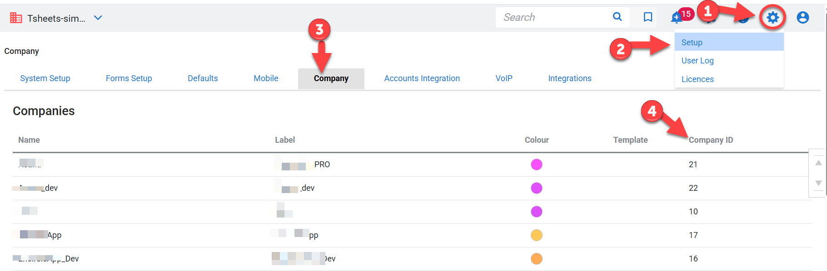Click the magenta colour swatch for company 21
The width and height of the screenshot is (827, 271).
click(x=536, y=165)
